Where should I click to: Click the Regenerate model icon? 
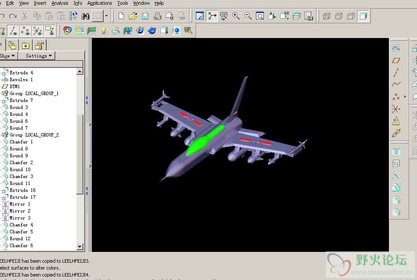(x=73, y=16)
